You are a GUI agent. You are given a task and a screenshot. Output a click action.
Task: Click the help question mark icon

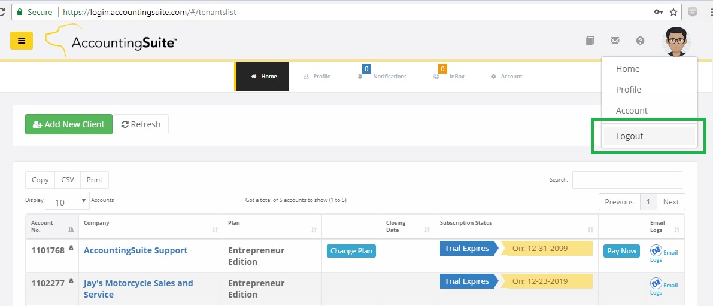(x=640, y=41)
